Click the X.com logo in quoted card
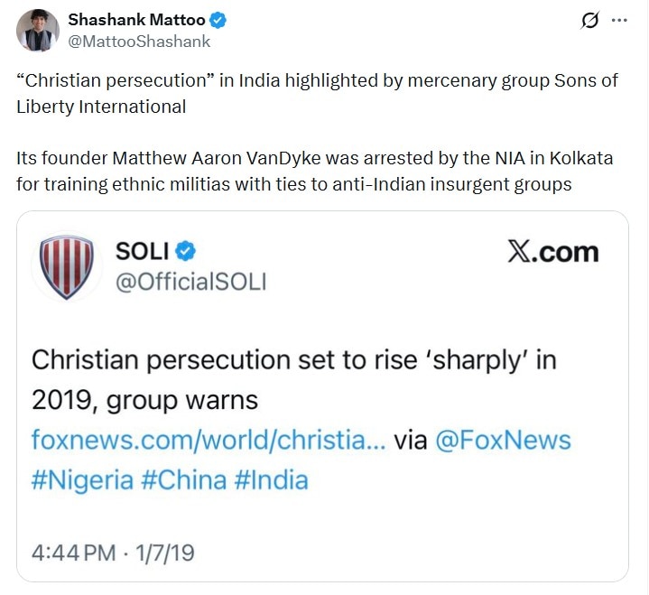Screen dimensions: 649x595 pos(552,253)
